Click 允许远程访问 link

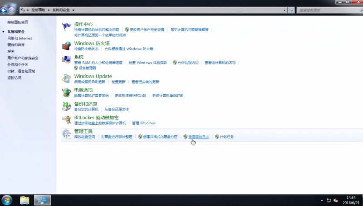188,63
